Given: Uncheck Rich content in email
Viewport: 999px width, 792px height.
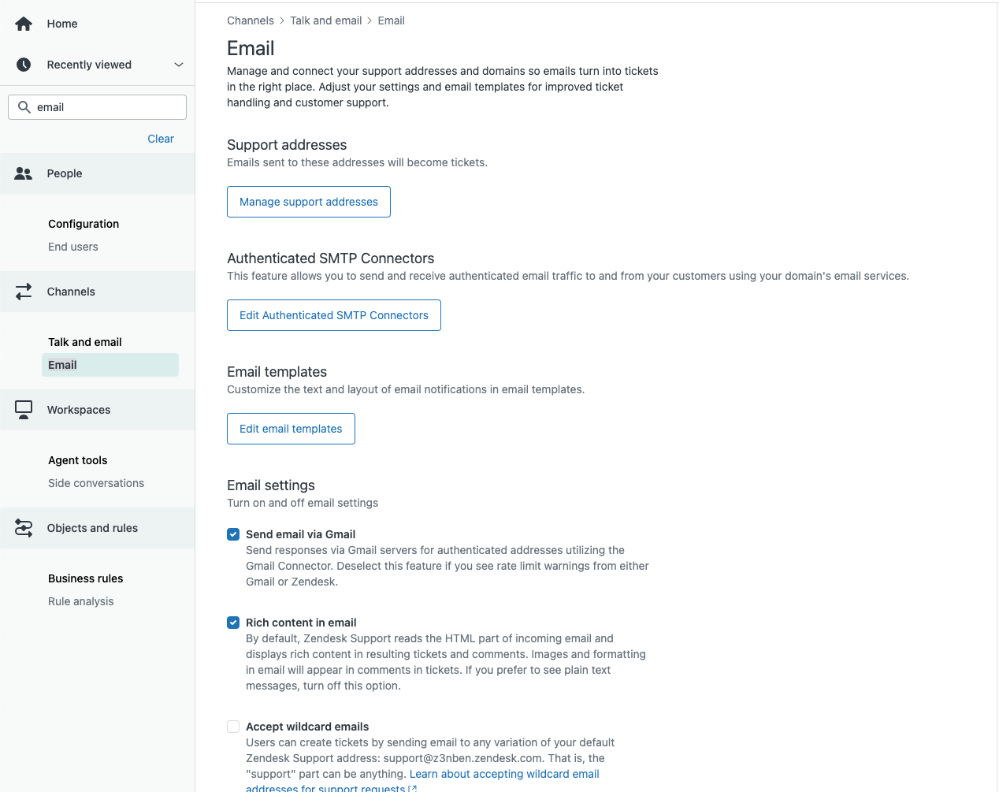Looking at the screenshot, I should (233, 623).
